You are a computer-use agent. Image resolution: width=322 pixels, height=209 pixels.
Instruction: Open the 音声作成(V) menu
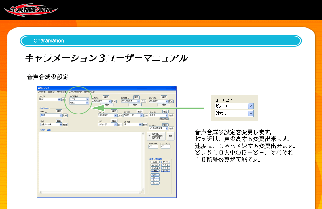[89, 92]
